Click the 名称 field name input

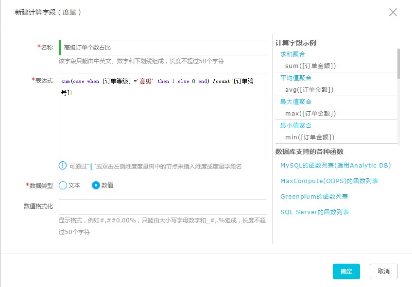pos(162,48)
